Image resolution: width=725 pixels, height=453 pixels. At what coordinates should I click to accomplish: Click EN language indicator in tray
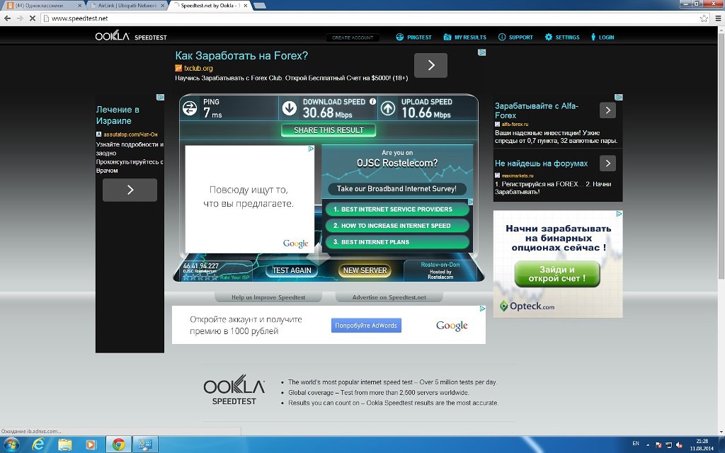[636, 443]
